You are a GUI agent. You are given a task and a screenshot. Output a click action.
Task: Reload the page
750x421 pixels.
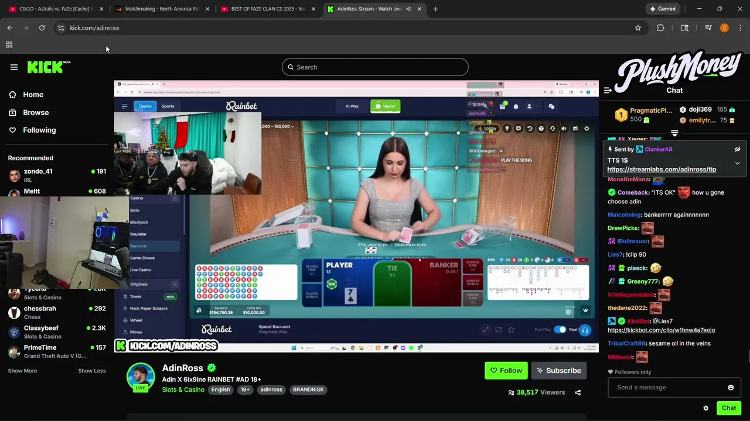[x=42, y=27]
